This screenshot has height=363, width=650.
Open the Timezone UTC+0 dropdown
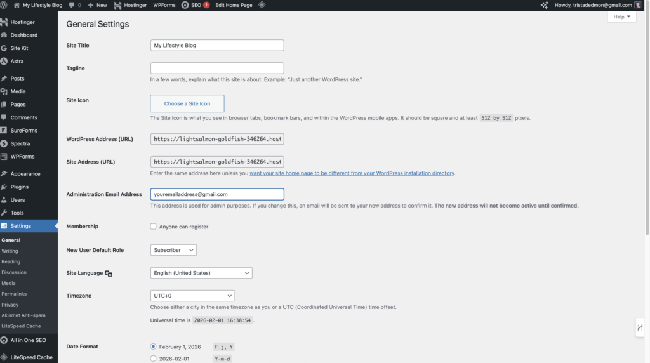[x=192, y=296]
